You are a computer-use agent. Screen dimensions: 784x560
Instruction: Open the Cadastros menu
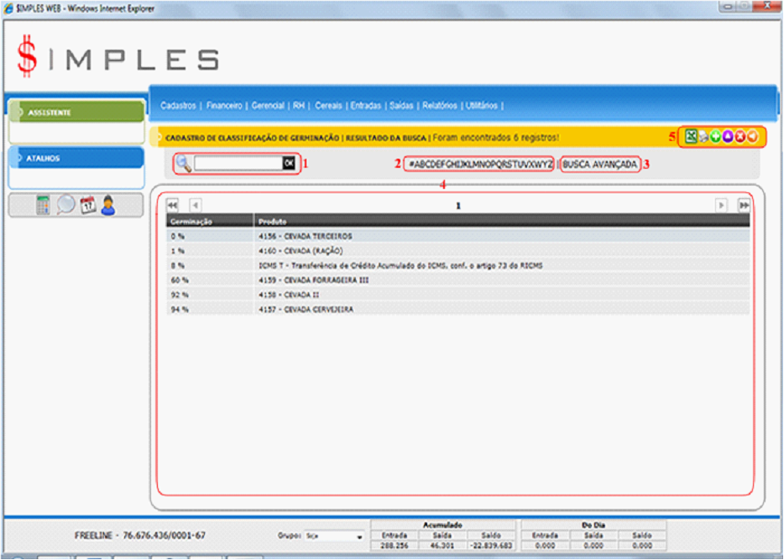(178, 106)
